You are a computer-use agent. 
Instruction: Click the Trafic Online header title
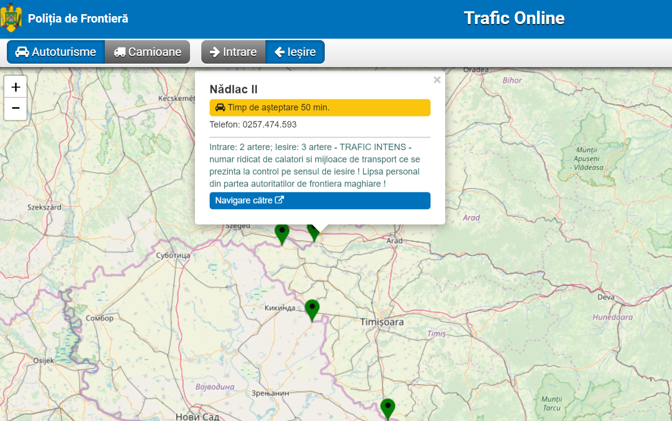click(x=514, y=18)
